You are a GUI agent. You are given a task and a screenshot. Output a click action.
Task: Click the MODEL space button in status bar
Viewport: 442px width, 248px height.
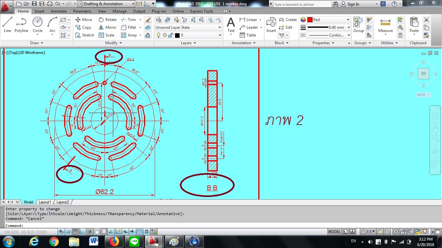pyautogui.click(x=334, y=232)
